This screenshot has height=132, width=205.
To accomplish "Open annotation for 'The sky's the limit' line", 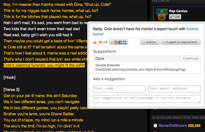I will point(41,126).
